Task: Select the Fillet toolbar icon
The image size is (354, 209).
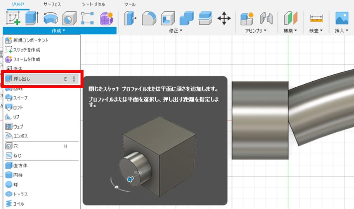Action: [x=149, y=18]
